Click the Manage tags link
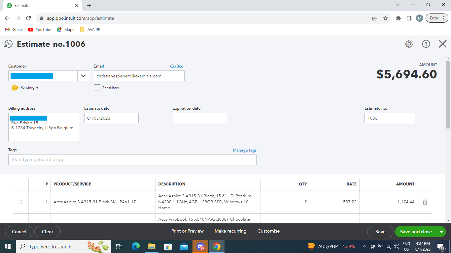This screenshot has height=253, width=451. [x=245, y=150]
